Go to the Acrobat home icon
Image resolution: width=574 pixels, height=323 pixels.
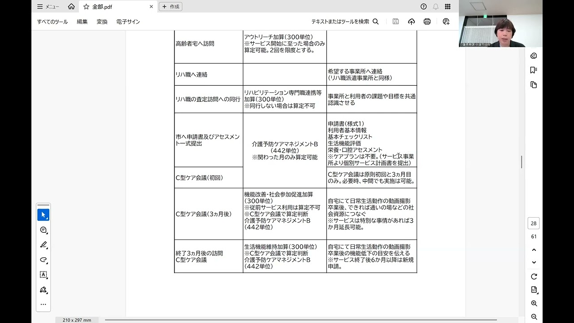71,7
